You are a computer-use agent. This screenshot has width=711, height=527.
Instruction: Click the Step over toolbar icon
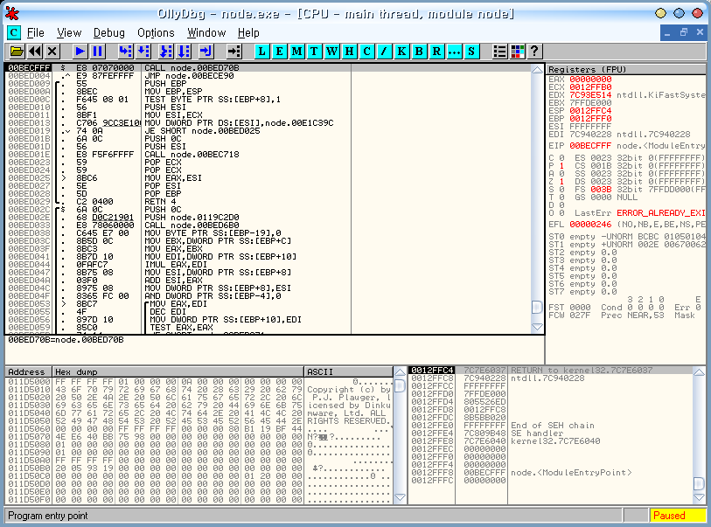[143, 52]
